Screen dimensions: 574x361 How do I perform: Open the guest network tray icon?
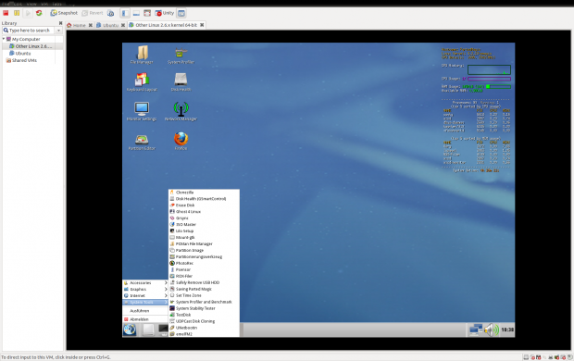pos(476,330)
